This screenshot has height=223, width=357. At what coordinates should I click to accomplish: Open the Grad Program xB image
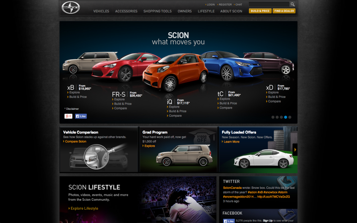coord(184,155)
